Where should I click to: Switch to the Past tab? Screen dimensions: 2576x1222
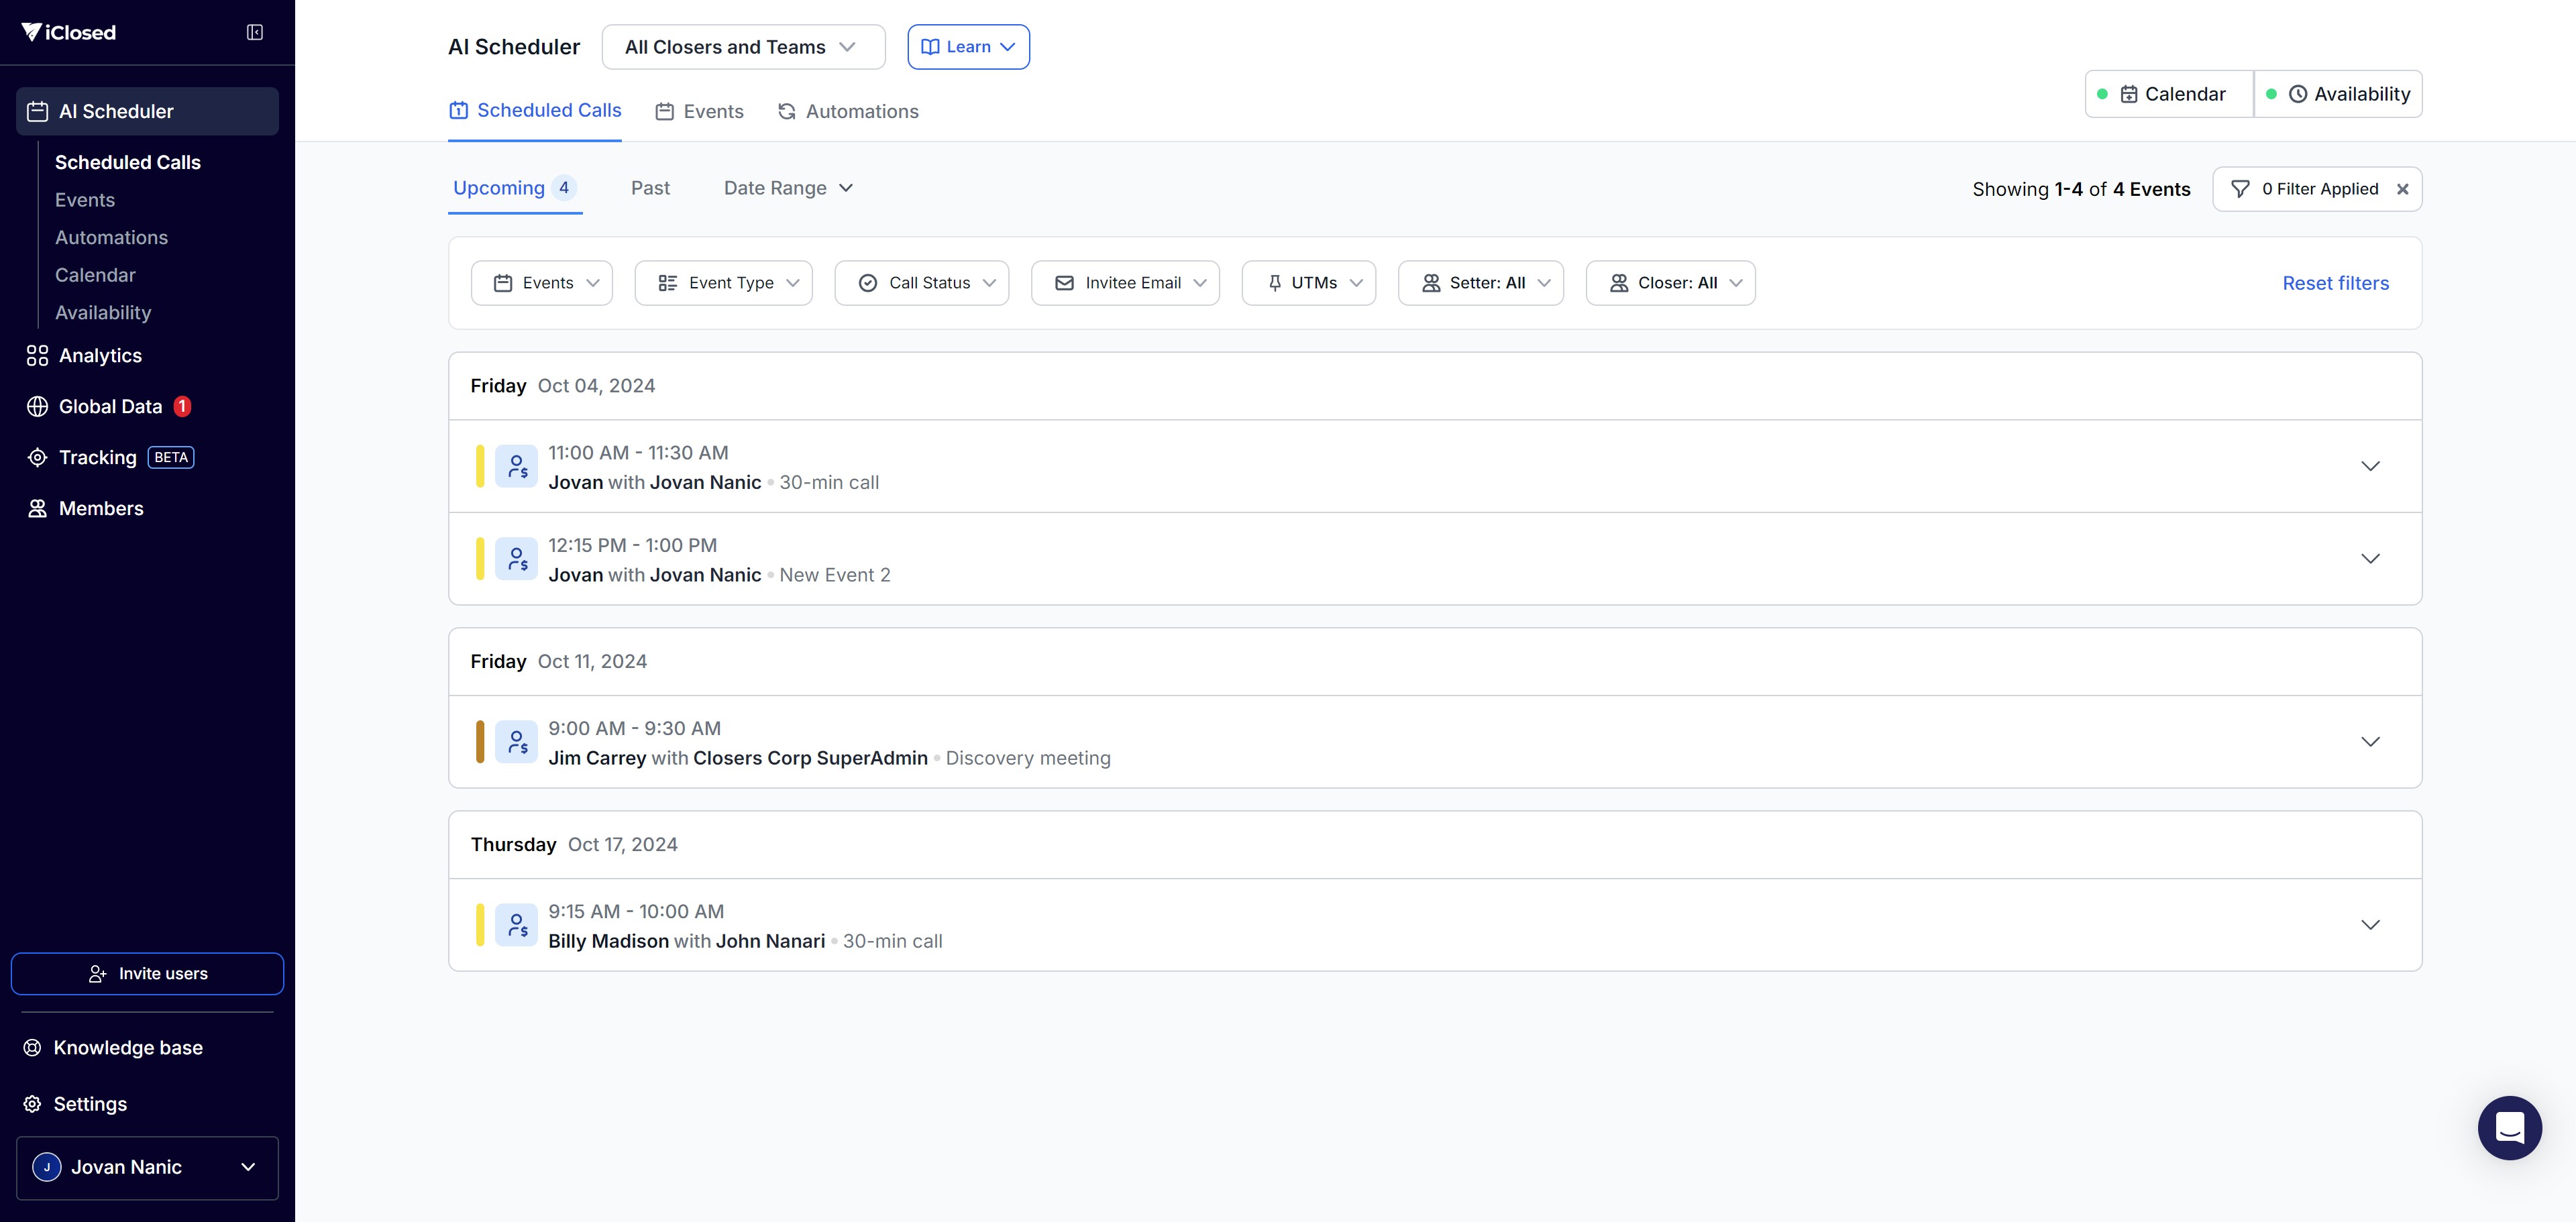(x=650, y=188)
